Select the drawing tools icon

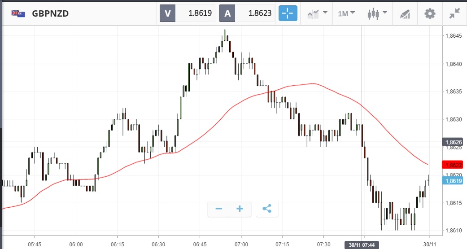[405, 14]
